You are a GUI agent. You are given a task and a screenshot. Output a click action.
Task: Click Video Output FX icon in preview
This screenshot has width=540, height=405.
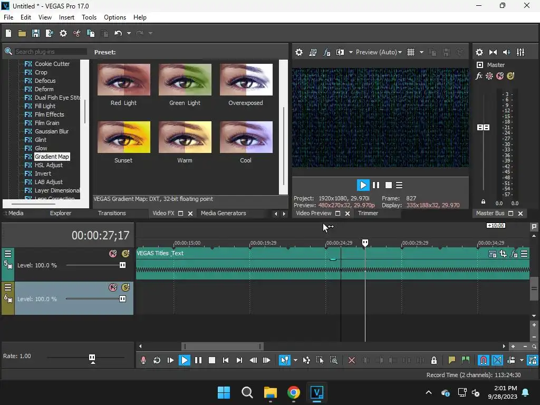pyautogui.click(x=326, y=52)
